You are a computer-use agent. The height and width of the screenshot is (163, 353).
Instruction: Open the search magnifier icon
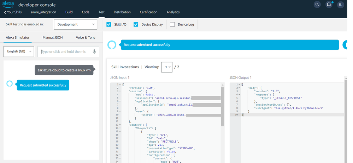pyautogui.click(x=317, y=5)
